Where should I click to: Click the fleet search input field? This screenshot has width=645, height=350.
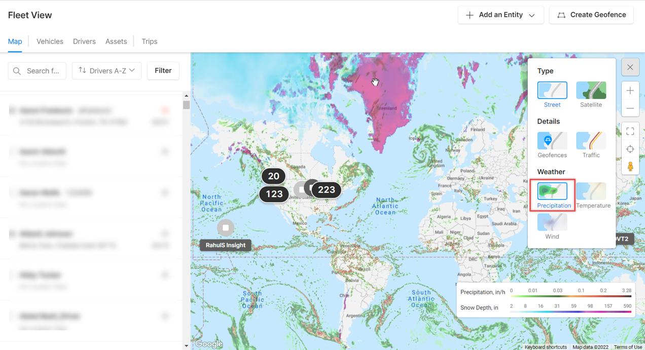point(37,71)
